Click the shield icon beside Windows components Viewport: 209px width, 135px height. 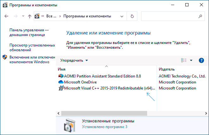click(x=5, y=57)
